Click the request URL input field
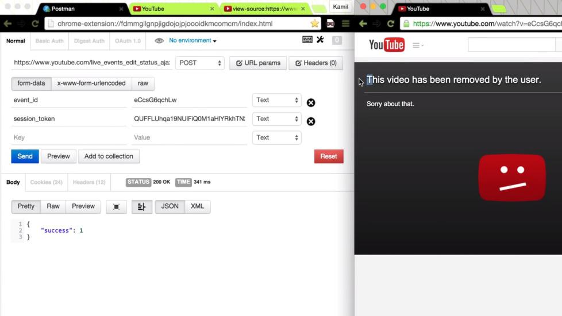562x316 pixels. pyautogui.click(x=92, y=63)
